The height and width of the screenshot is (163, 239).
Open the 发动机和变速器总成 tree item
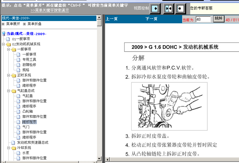click(x=33, y=143)
